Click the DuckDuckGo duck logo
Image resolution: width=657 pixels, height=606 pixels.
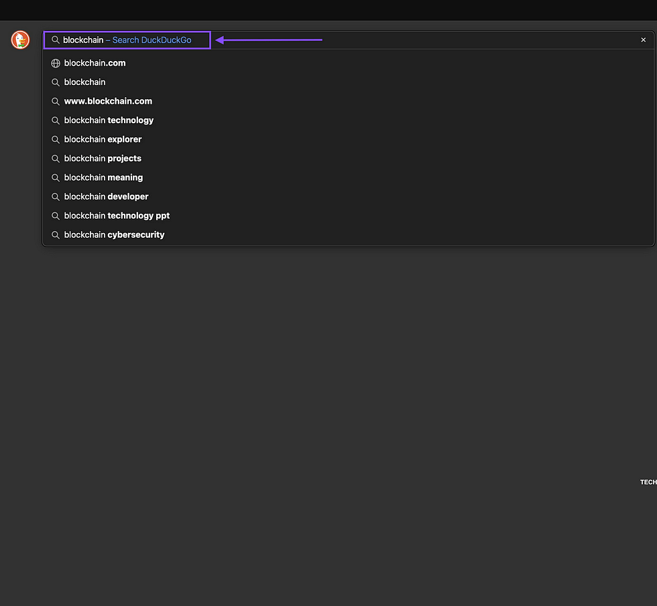[21, 40]
